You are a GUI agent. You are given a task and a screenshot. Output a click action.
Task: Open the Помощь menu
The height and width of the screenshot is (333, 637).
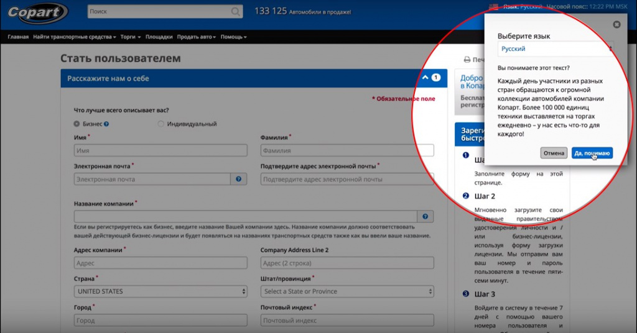(x=234, y=37)
